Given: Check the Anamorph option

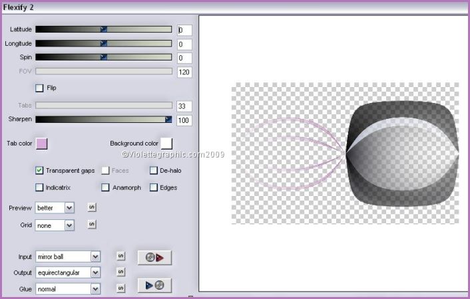Looking at the screenshot, I should click(105, 187).
